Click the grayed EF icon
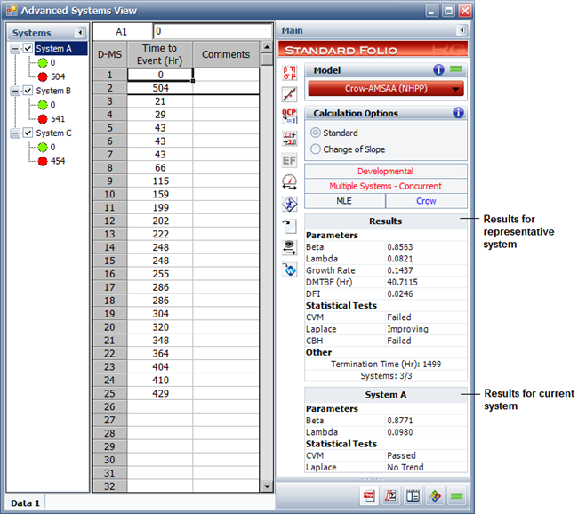The height and width of the screenshot is (514, 578). [x=289, y=160]
